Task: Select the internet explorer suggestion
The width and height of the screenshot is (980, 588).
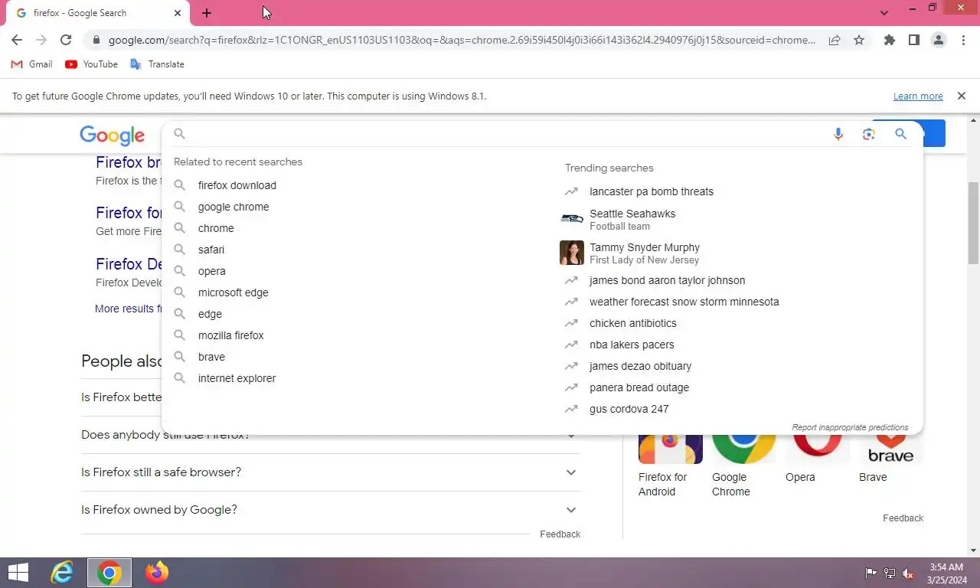Action: (x=237, y=378)
